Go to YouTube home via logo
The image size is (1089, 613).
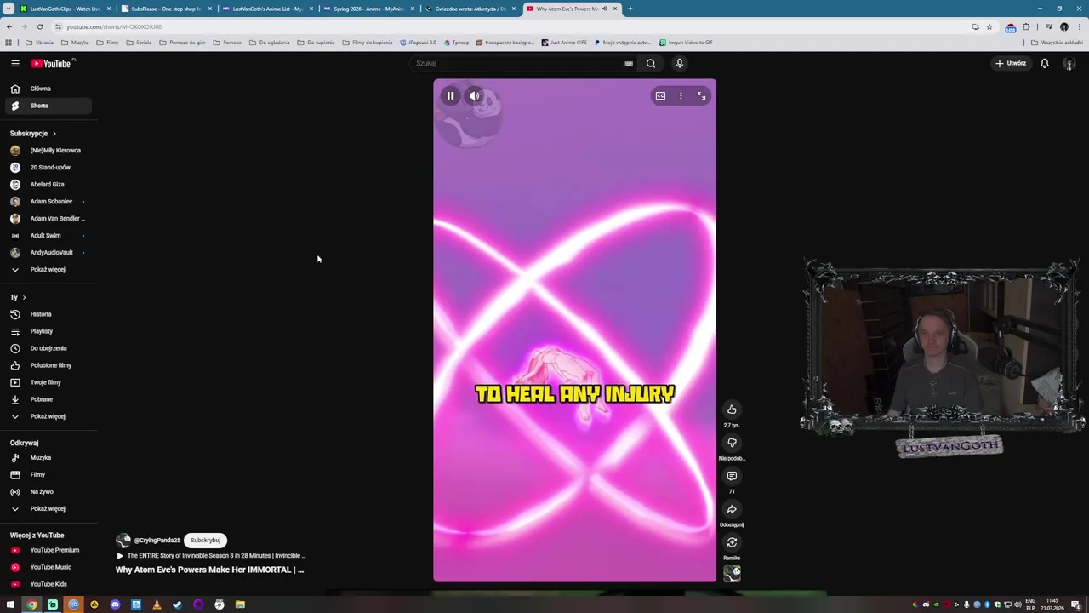click(53, 63)
